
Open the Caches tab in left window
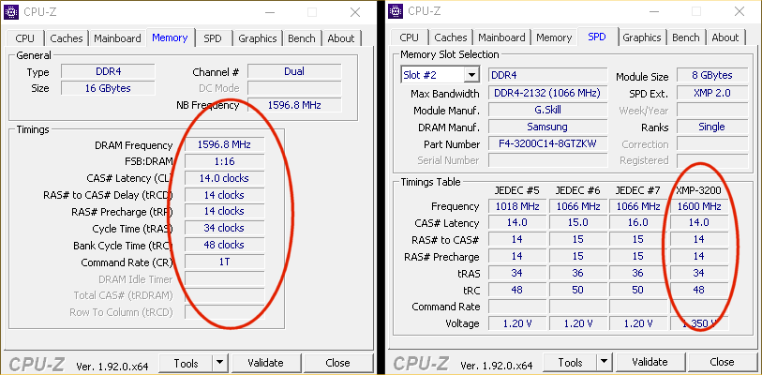[x=67, y=38]
